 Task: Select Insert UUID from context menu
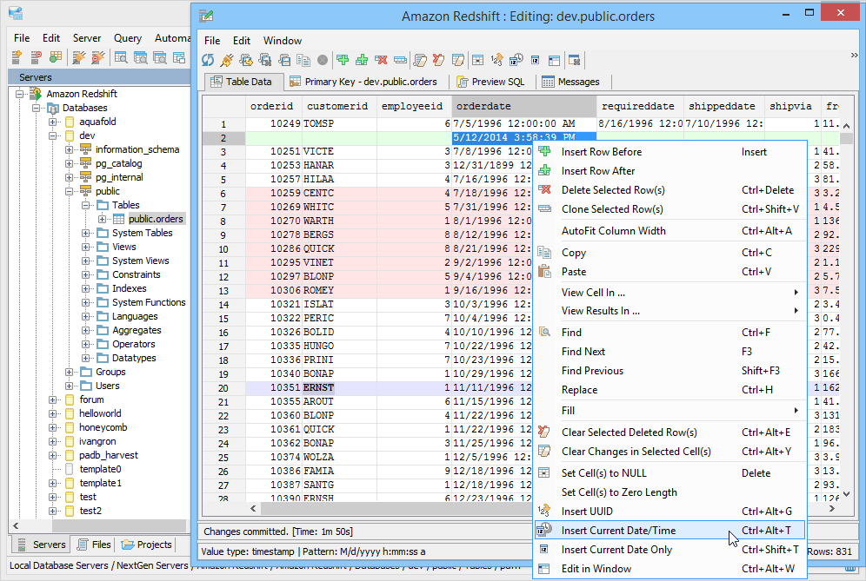[669, 511]
